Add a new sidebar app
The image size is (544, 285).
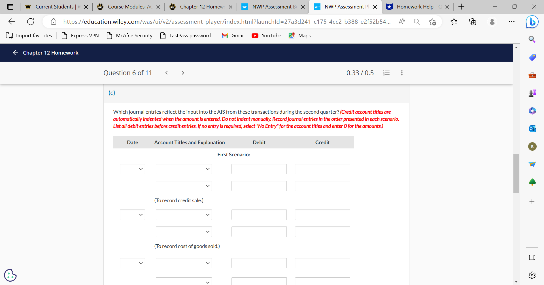(x=532, y=201)
